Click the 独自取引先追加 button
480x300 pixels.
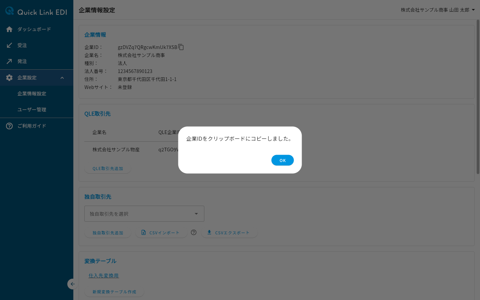[x=108, y=233]
